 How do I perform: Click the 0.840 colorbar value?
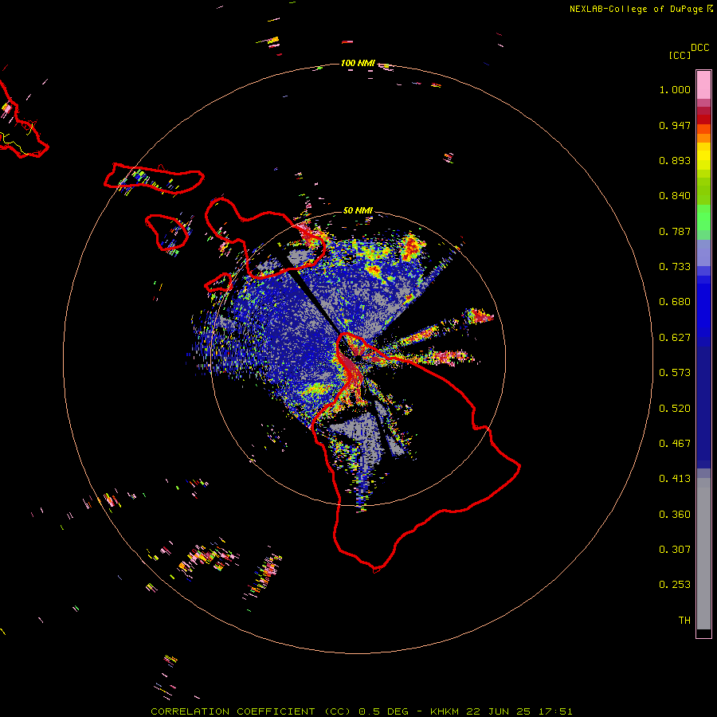[x=675, y=196]
